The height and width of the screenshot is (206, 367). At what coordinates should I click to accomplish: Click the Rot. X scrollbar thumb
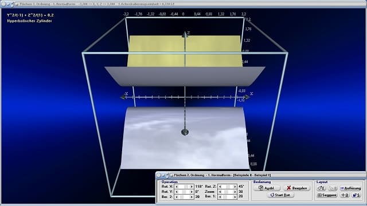[186, 187]
